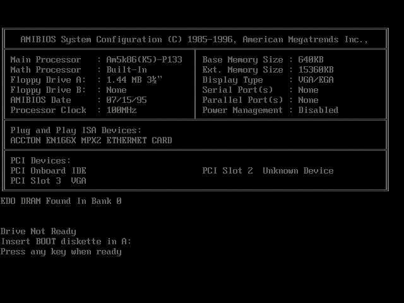Click the 'None' value for Floppy Drive B
This screenshot has height=303, width=404.
coord(116,90)
